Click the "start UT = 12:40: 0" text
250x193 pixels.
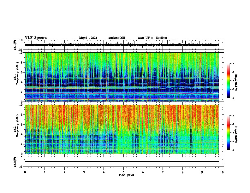click(152, 38)
